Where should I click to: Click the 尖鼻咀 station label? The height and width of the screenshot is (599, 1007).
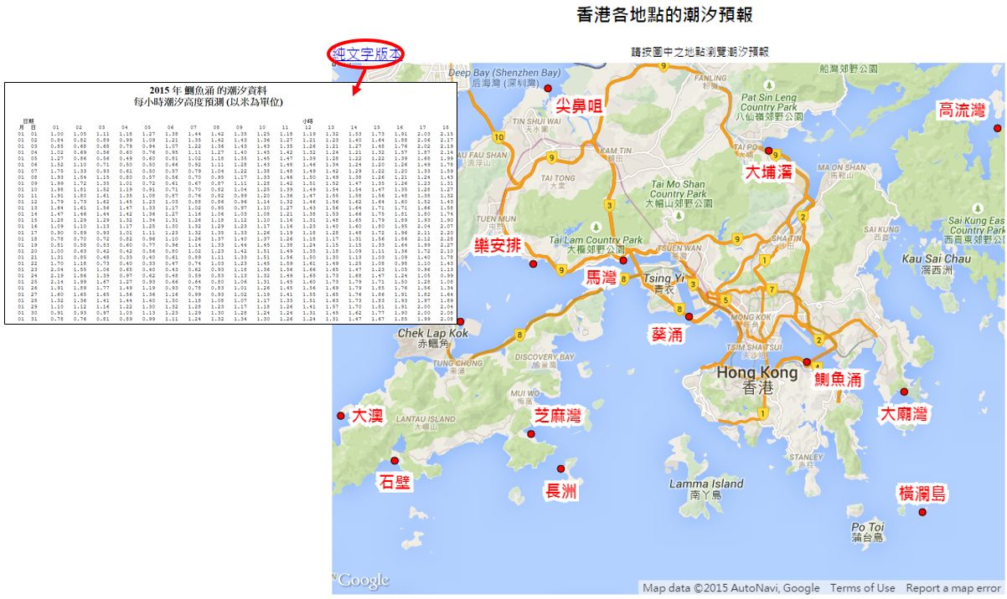pyautogui.click(x=580, y=105)
